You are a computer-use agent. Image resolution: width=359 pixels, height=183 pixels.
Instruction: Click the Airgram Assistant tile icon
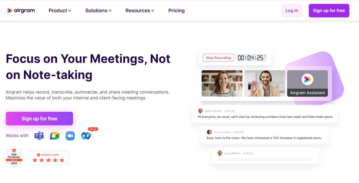click(x=307, y=79)
